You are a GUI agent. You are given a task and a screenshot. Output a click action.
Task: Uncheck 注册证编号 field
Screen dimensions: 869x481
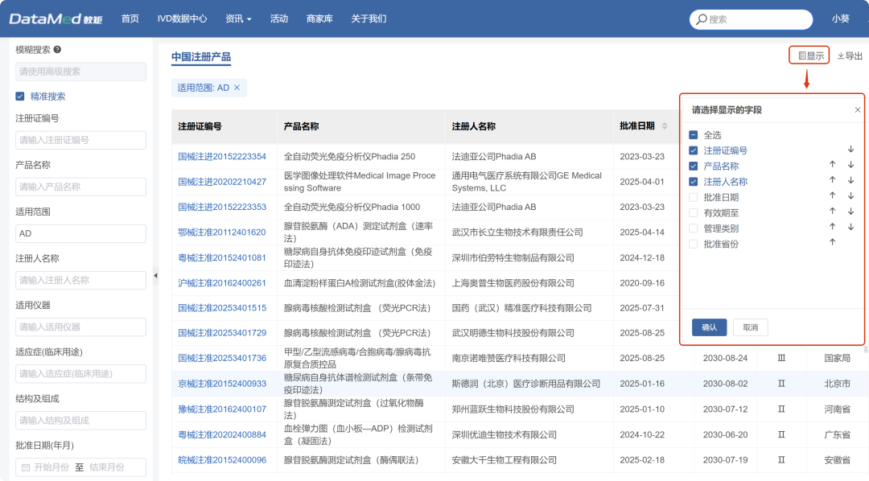(x=694, y=150)
